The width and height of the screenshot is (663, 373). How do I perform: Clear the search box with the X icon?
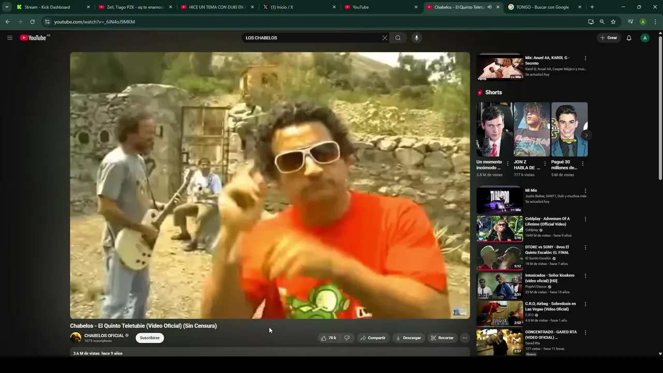[x=384, y=38]
